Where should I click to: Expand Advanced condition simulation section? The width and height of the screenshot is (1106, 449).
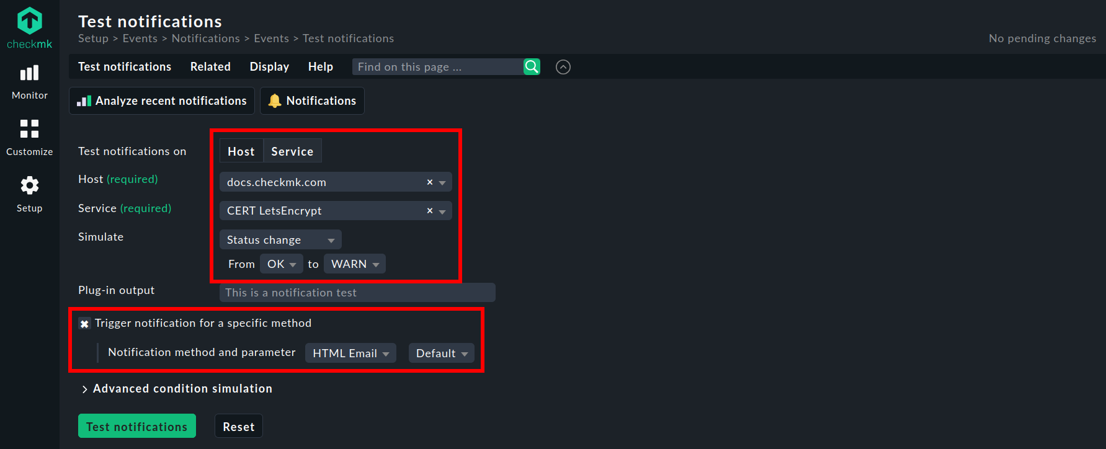[177, 389]
